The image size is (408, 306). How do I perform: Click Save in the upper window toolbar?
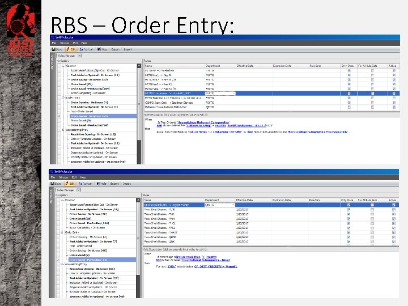57,49
